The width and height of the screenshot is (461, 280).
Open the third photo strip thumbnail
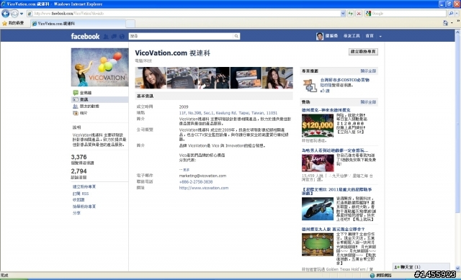point(214,78)
